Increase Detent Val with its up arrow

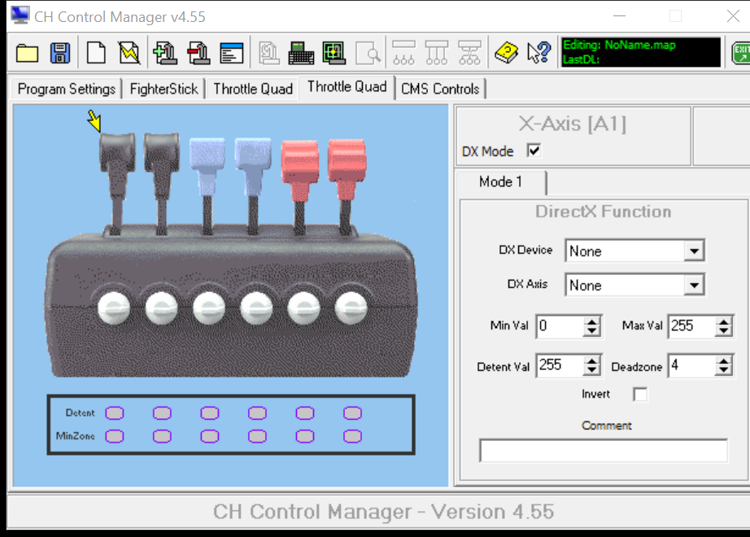click(592, 361)
